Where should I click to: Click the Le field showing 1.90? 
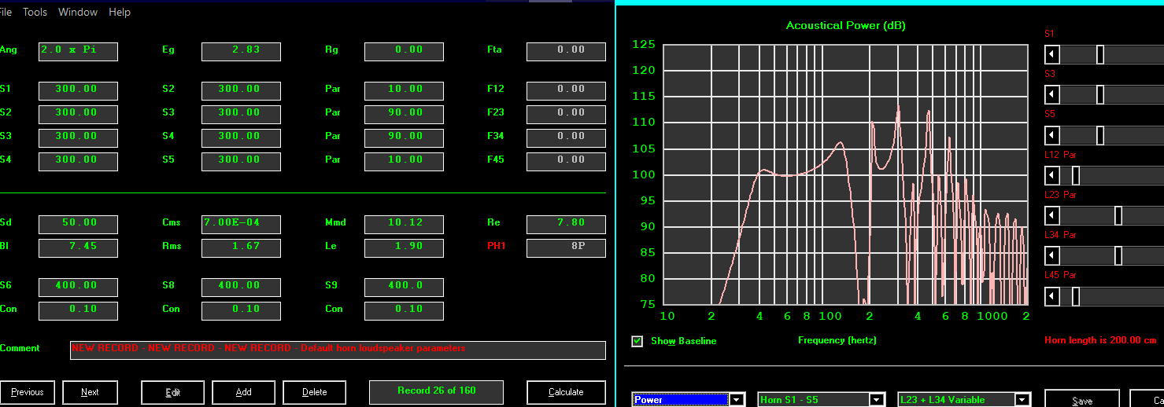[x=404, y=248]
